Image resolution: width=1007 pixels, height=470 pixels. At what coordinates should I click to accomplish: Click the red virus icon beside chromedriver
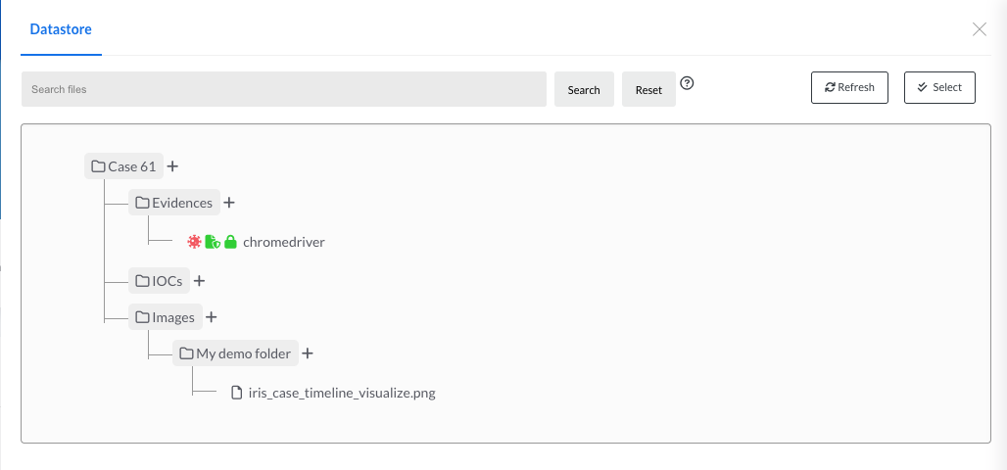pyautogui.click(x=194, y=242)
